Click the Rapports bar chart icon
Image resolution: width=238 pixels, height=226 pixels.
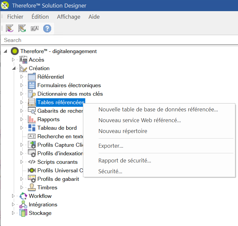click(32, 119)
